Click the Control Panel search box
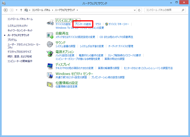Viewport: 190px width, 137px height. (x=165, y=10)
